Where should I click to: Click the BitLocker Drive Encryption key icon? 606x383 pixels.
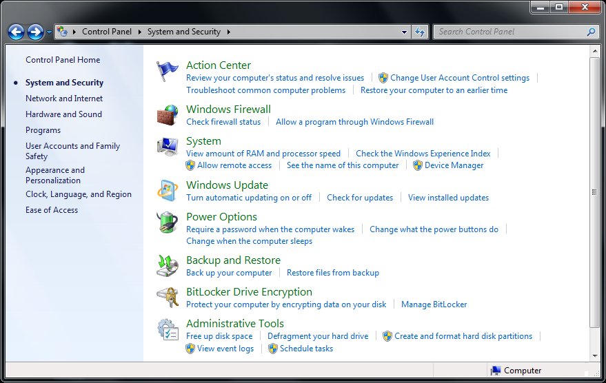coord(167,298)
